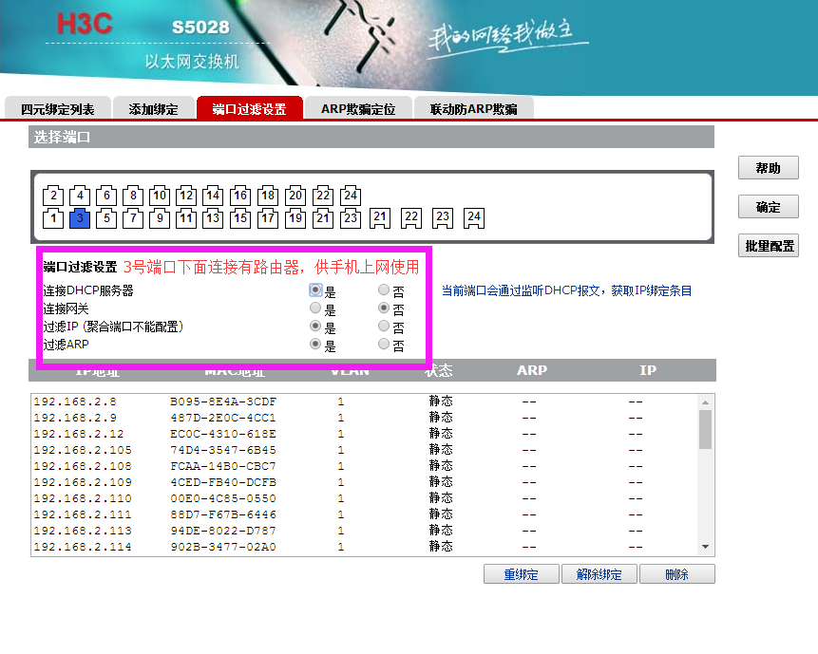This screenshot has height=654, width=818.
Task: Set 连接DHCP服务器 to 是
Action: tap(315, 290)
